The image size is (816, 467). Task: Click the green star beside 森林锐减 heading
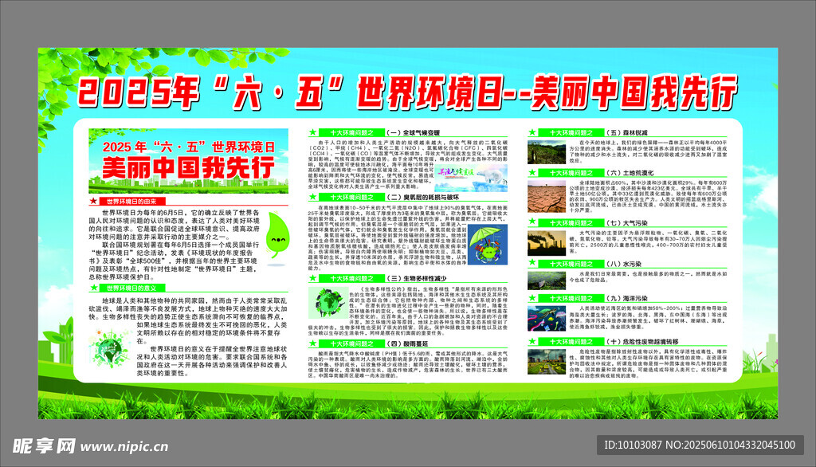pos(534,131)
